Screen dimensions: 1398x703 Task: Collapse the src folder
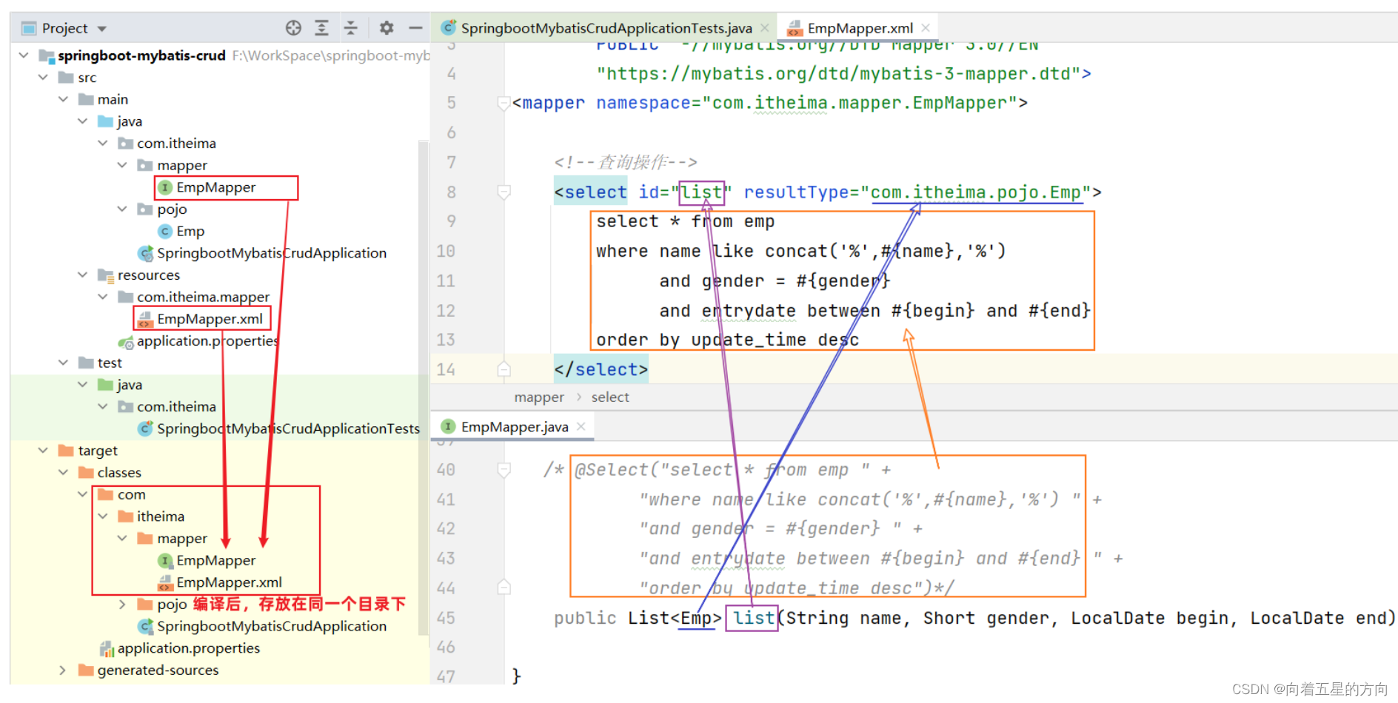coord(43,77)
